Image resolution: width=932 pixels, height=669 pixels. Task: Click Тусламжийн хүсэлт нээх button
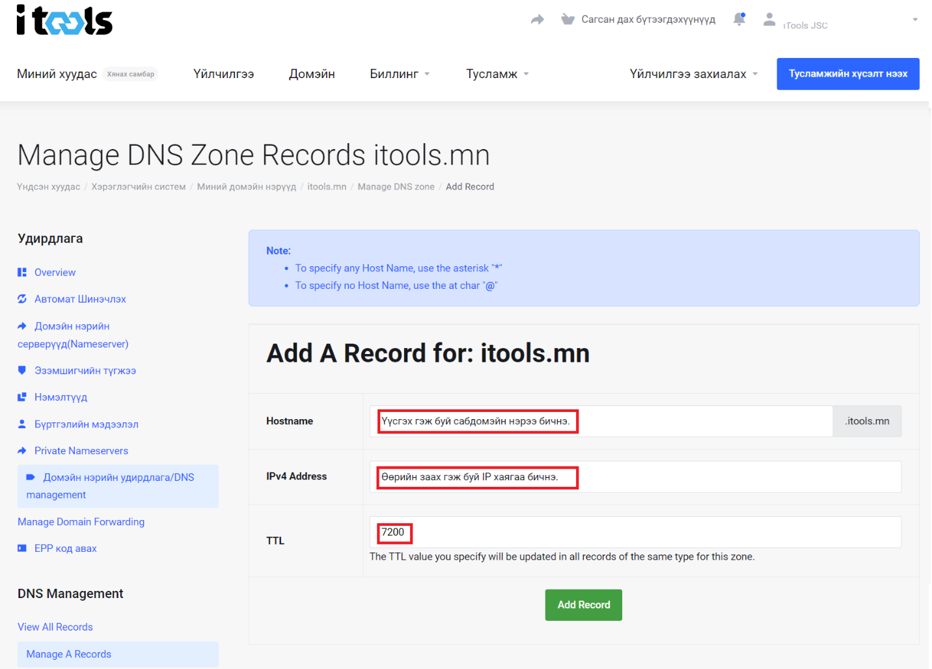848,74
